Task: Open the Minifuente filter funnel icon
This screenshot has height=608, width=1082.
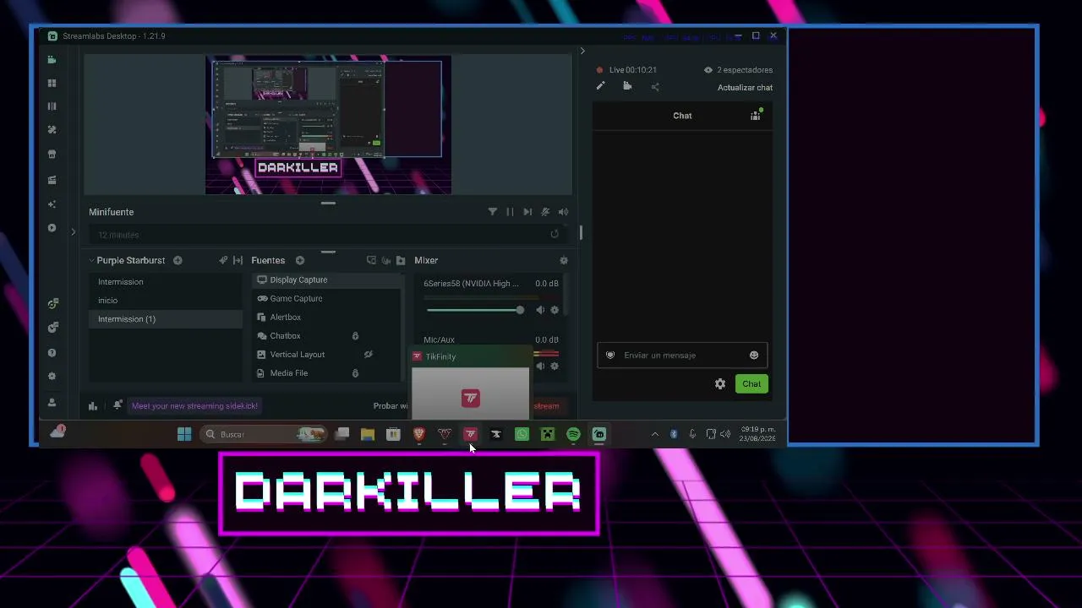Action: pyautogui.click(x=493, y=212)
